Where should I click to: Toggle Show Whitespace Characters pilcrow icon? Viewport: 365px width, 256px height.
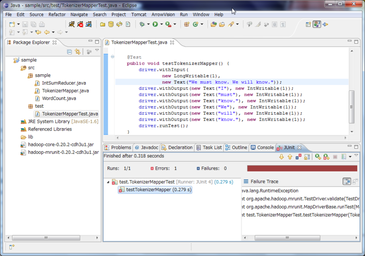click(283, 24)
